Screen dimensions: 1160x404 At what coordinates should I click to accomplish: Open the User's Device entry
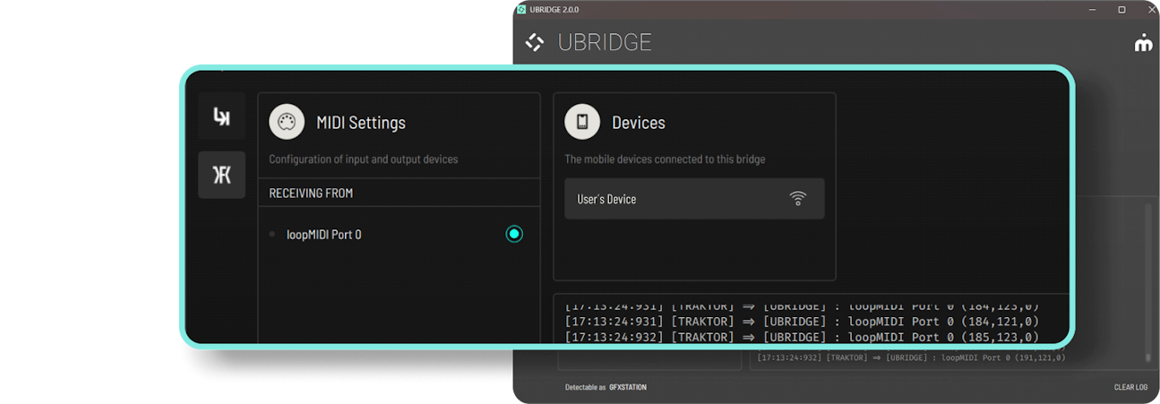(681, 199)
